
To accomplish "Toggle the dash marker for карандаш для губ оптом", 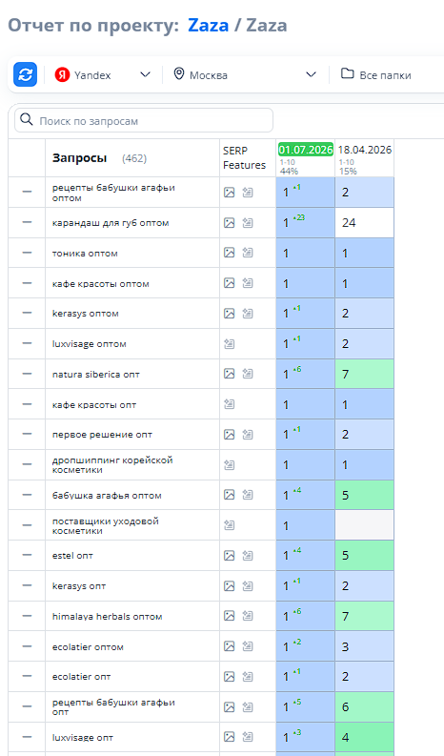I will [x=27, y=222].
